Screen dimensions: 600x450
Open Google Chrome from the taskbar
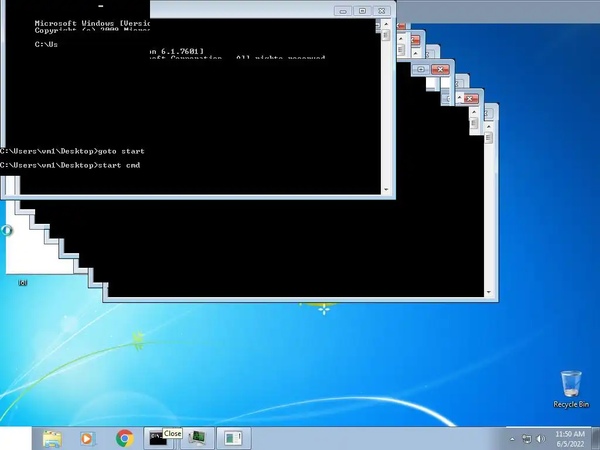coord(124,438)
